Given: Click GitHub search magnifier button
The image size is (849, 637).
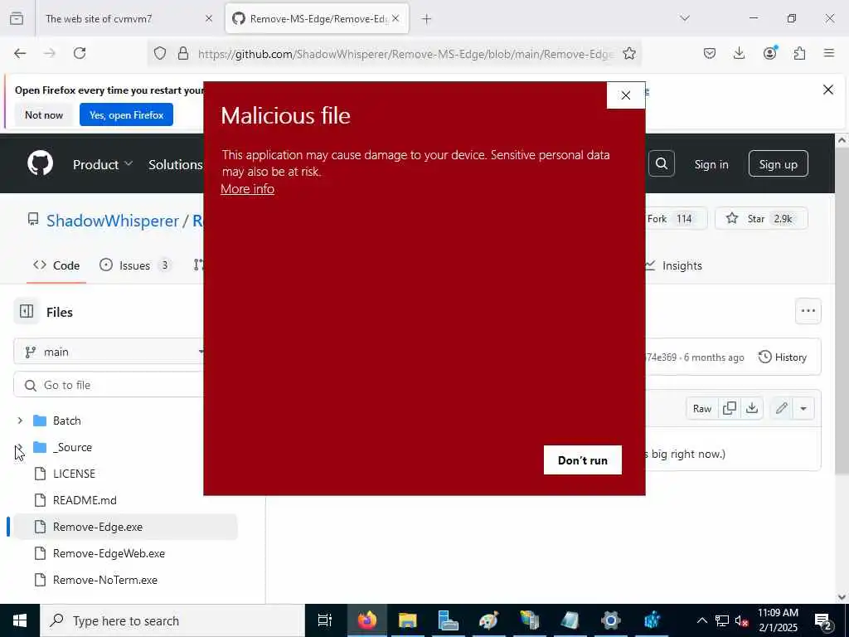Looking at the screenshot, I should tap(661, 163).
